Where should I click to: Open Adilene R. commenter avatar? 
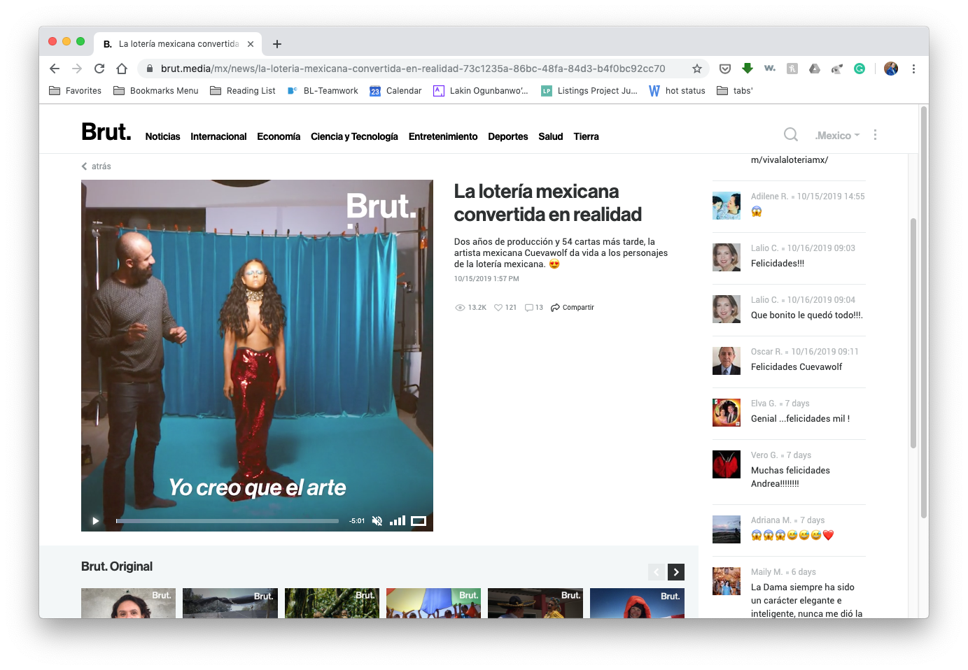[x=727, y=206]
